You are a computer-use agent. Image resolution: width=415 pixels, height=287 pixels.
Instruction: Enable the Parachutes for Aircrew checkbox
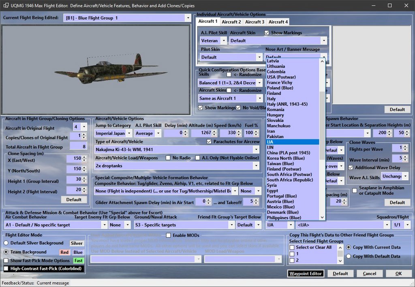point(209,141)
